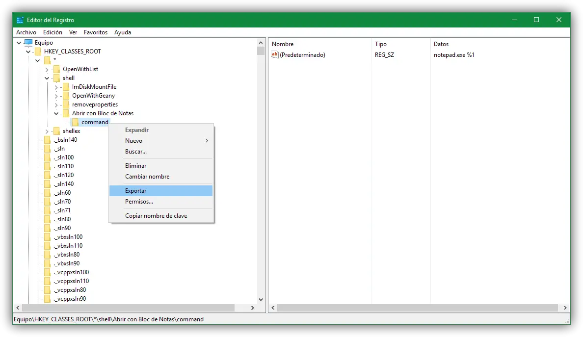Click the tree pane vertical scrollbar thumb

(x=261, y=51)
